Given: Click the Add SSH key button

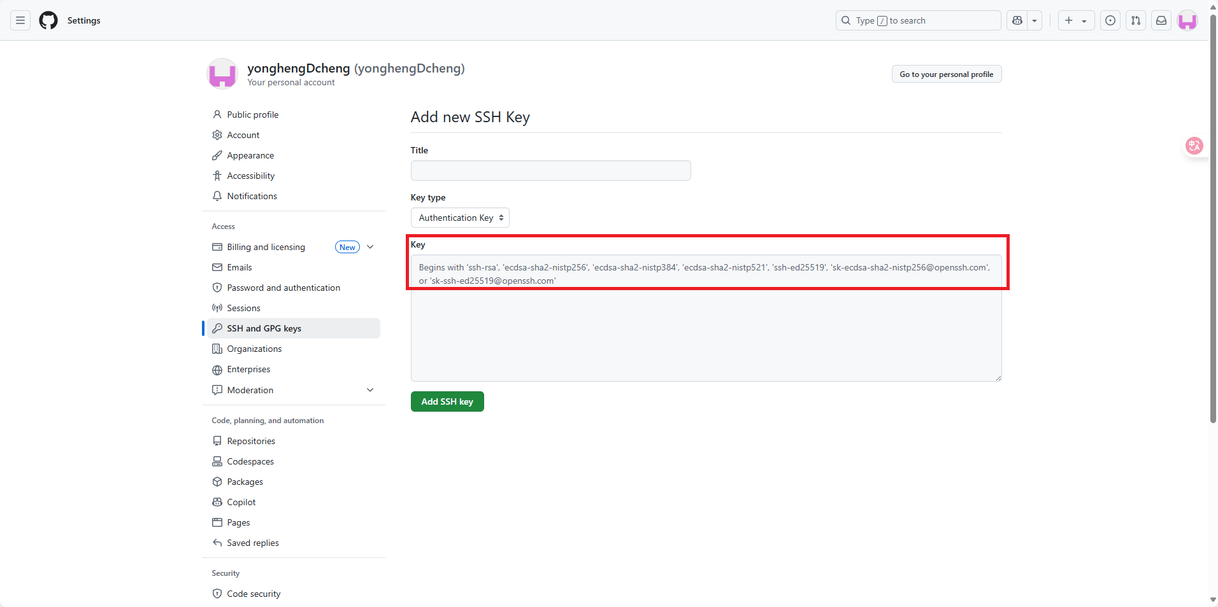Looking at the screenshot, I should point(447,401).
